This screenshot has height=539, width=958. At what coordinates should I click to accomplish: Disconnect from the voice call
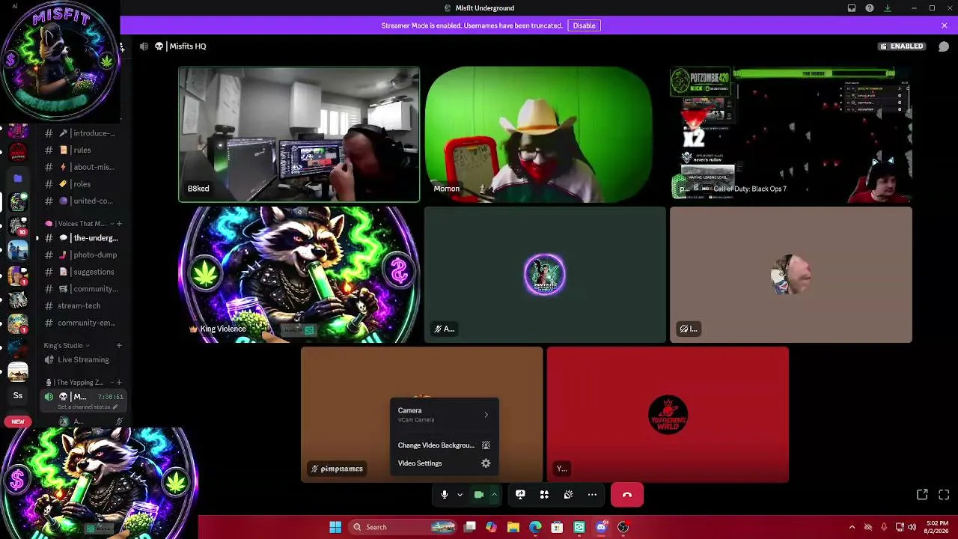click(x=627, y=495)
